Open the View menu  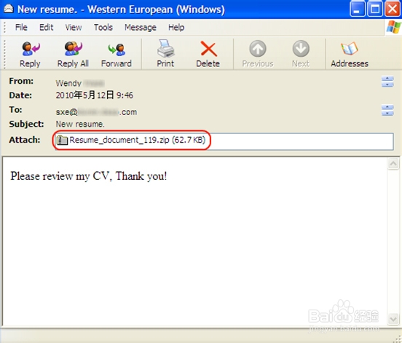click(74, 27)
